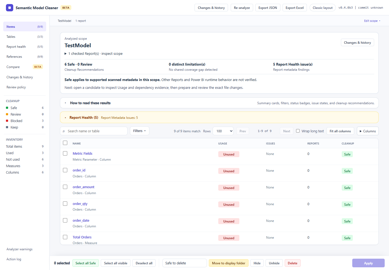Focus the Search name or table field

point(94,131)
